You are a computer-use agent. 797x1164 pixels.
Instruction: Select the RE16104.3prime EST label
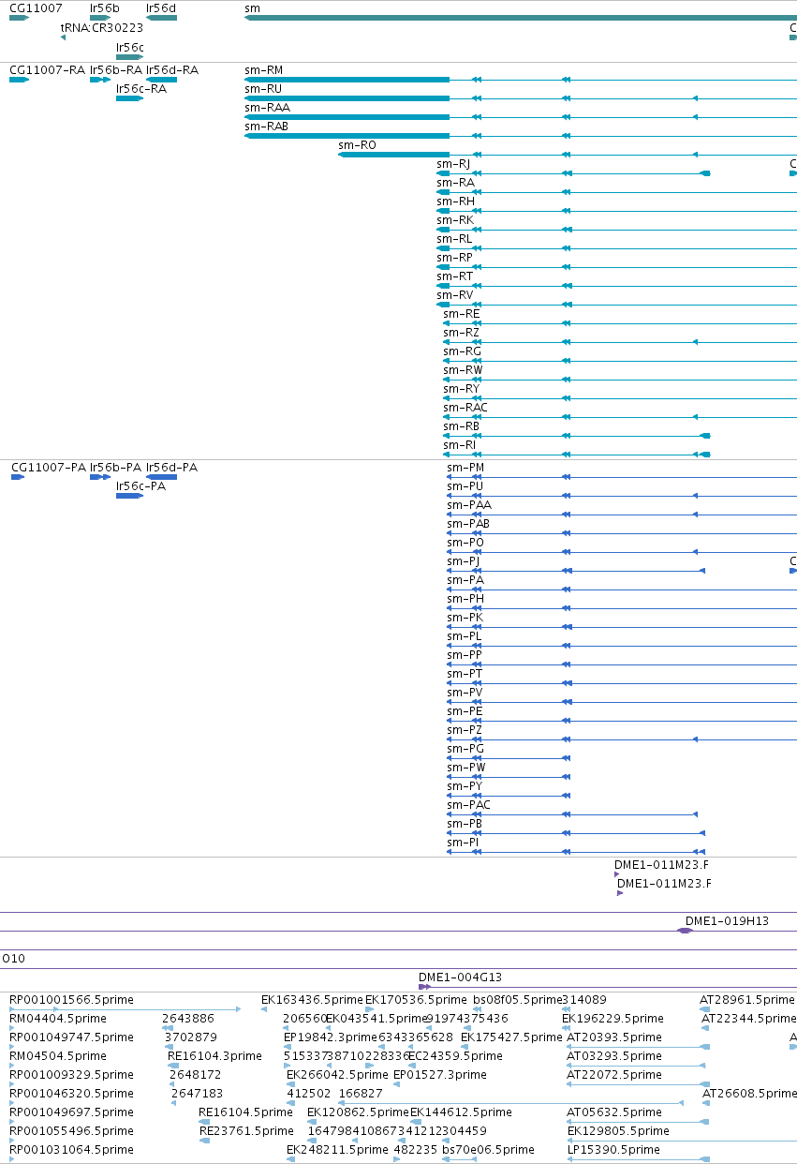(x=215, y=1056)
